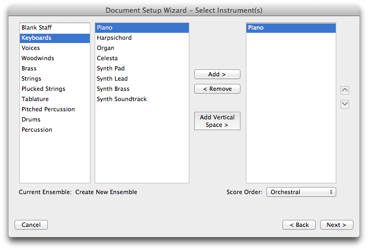Choose Synth Soundtrack instrument
The height and width of the screenshot is (250, 368).
(142, 99)
